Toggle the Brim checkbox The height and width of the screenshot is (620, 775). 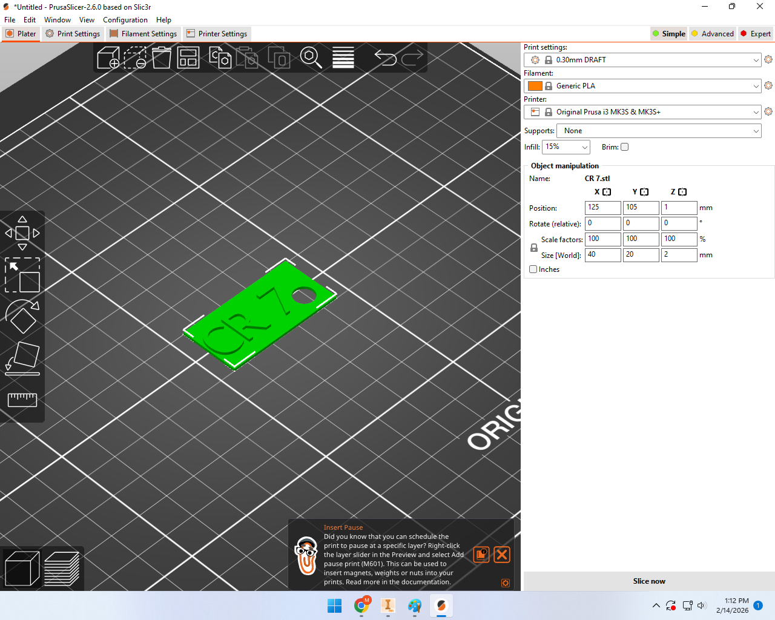pos(625,147)
